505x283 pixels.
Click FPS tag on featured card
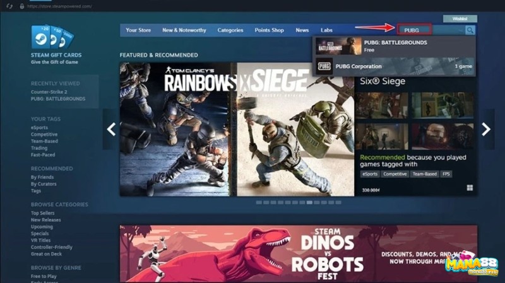click(446, 174)
